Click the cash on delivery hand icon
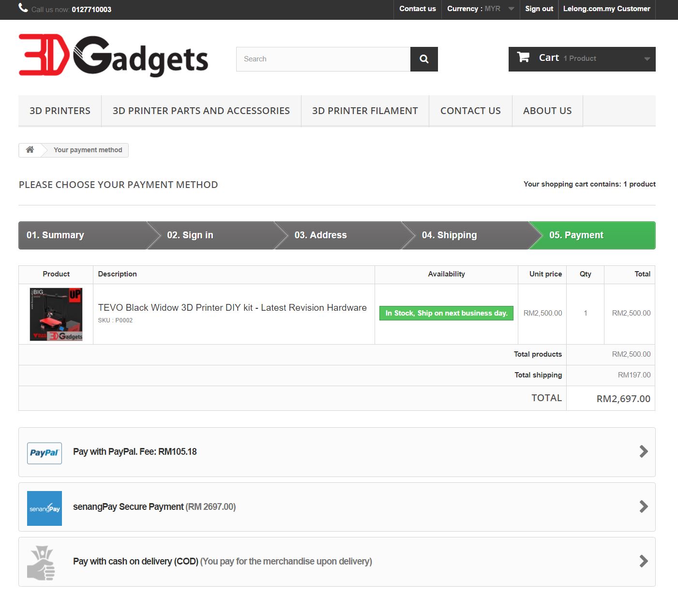The width and height of the screenshot is (678, 593). pos(42,563)
